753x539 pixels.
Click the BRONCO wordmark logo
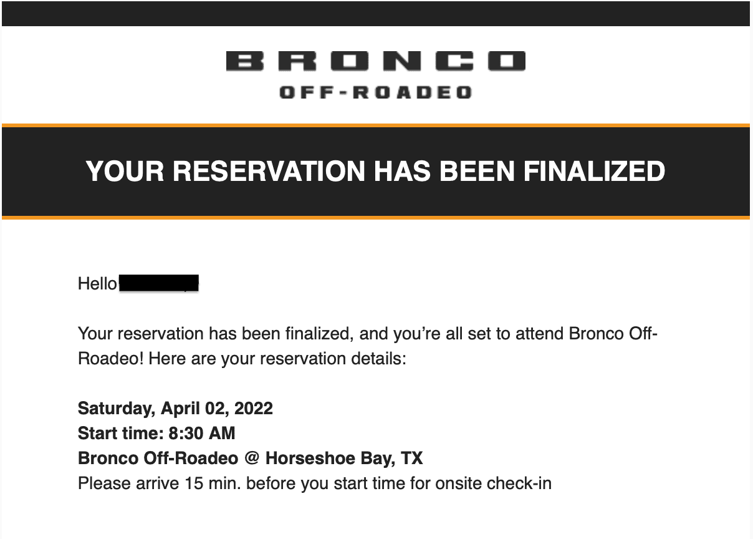pyautogui.click(x=376, y=61)
